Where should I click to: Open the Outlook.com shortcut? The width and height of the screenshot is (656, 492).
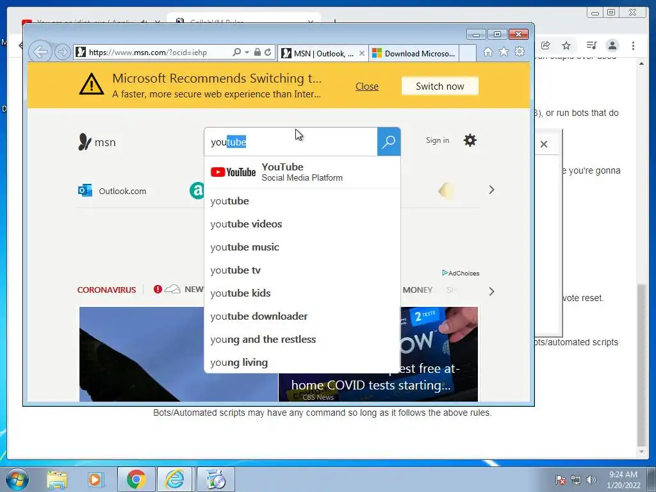pyautogui.click(x=112, y=191)
